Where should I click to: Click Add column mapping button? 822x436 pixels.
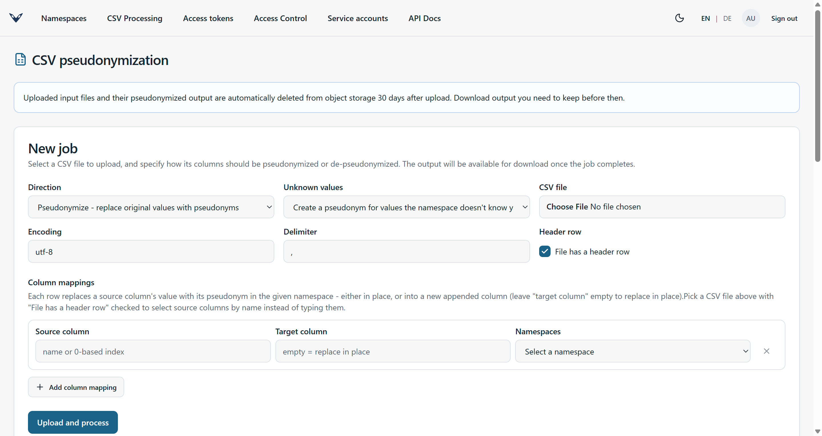point(76,387)
